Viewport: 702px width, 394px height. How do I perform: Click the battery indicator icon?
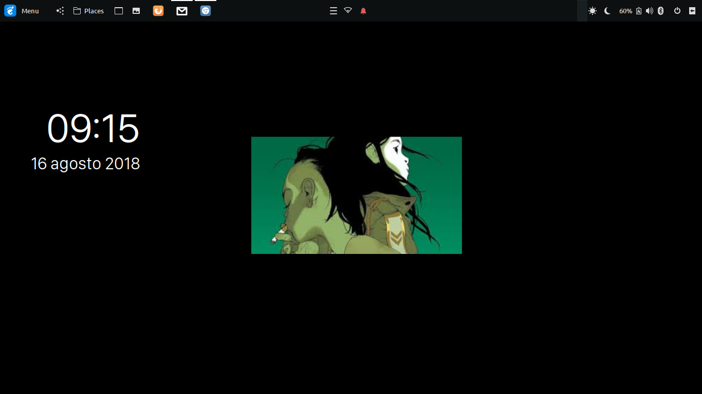[x=638, y=10]
